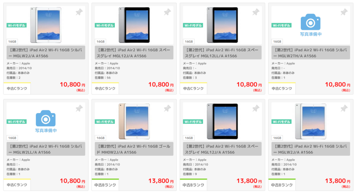Pin the gold MH0W2J/A iPad listing
The image size is (354, 193).
coord(167,109)
